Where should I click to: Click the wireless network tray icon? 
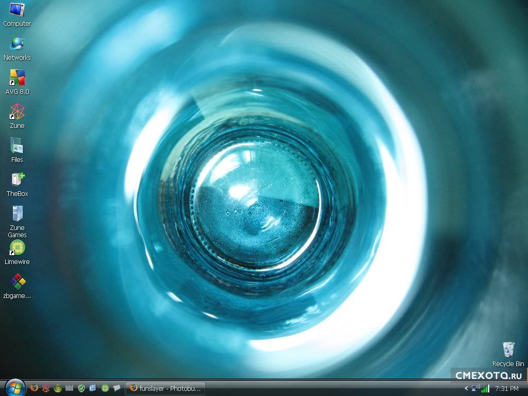tap(475, 388)
